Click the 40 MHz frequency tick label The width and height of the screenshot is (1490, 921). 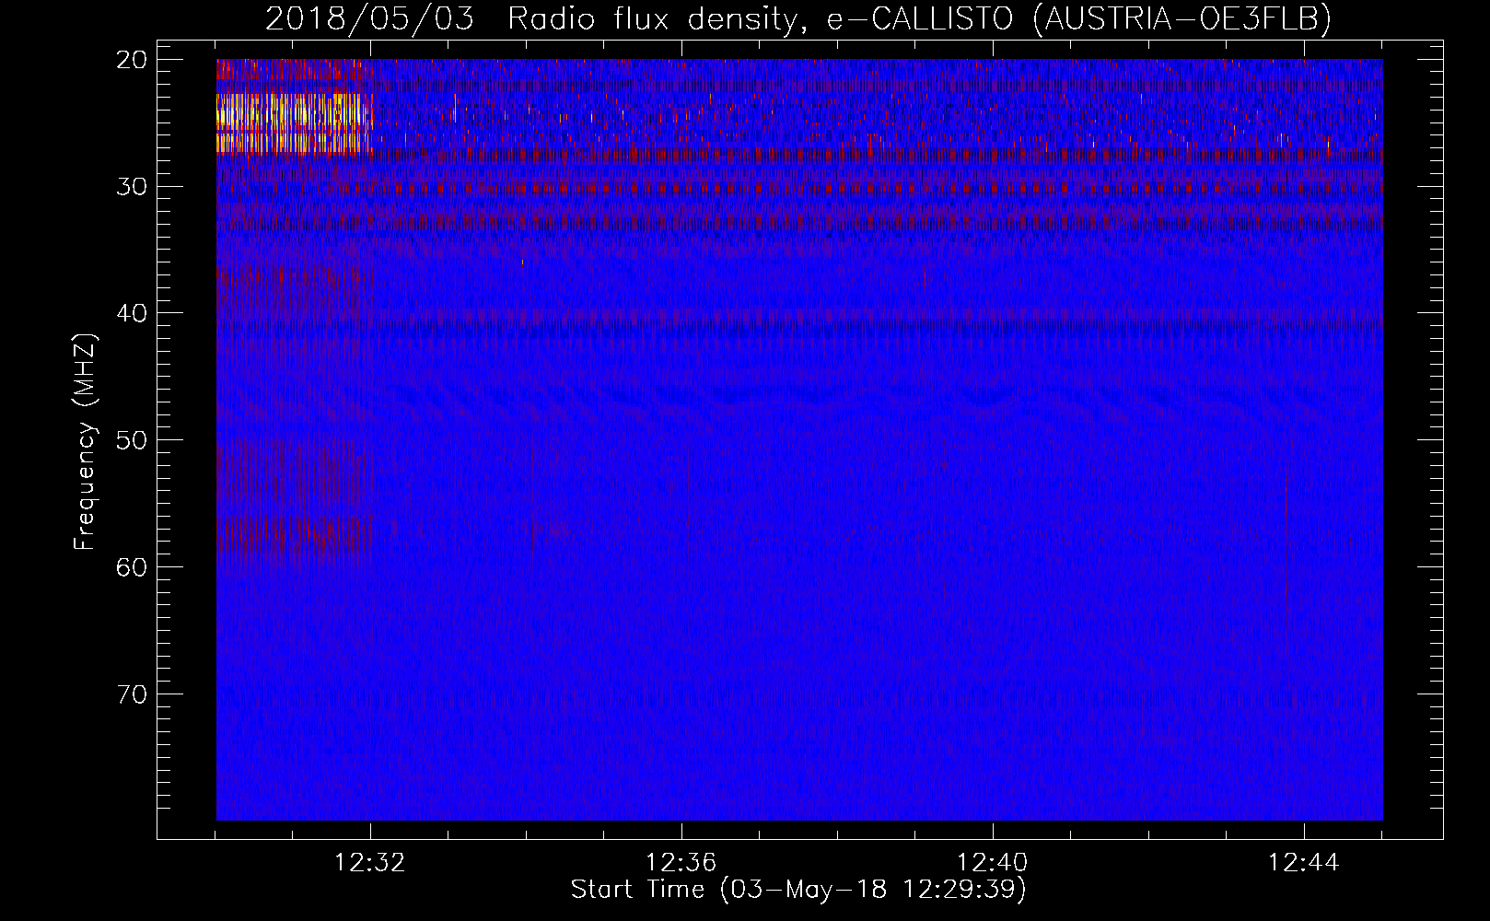[x=133, y=313]
